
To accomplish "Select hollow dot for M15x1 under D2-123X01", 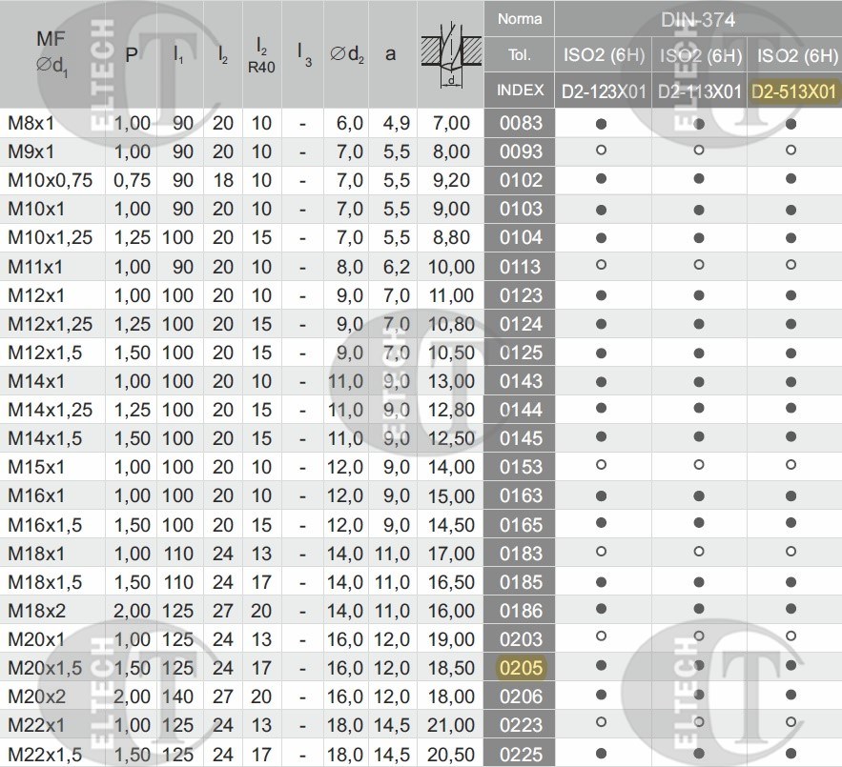I will click(602, 467).
